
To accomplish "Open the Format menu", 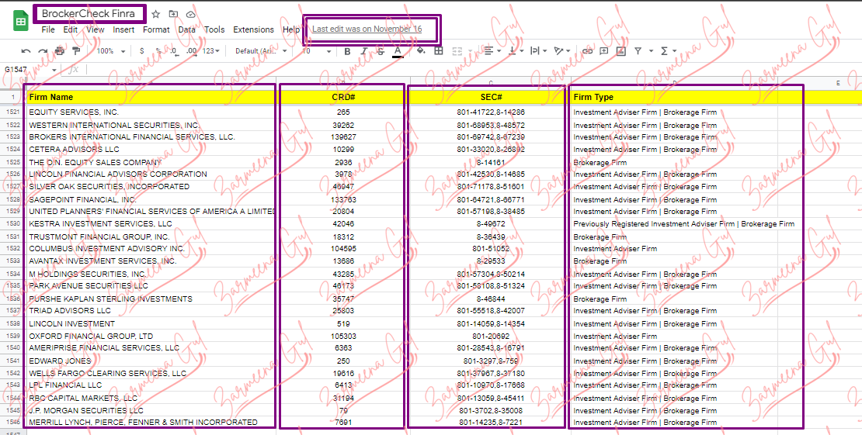I will tap(156, 29).
